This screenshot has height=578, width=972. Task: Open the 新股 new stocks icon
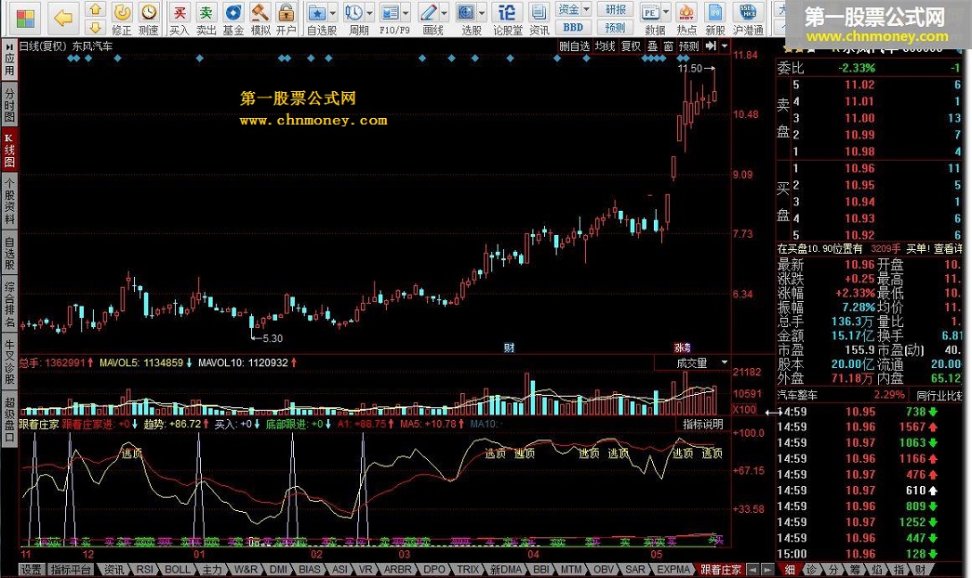tap(714, 19)
